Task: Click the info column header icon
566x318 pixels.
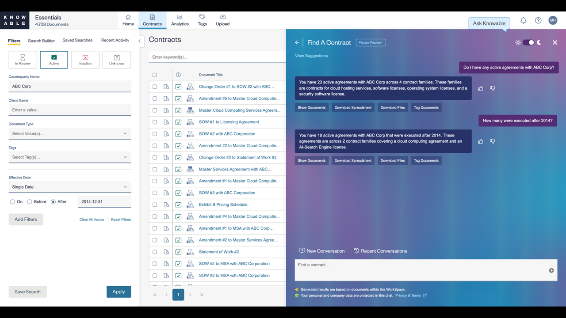Action: pos(178,75)
